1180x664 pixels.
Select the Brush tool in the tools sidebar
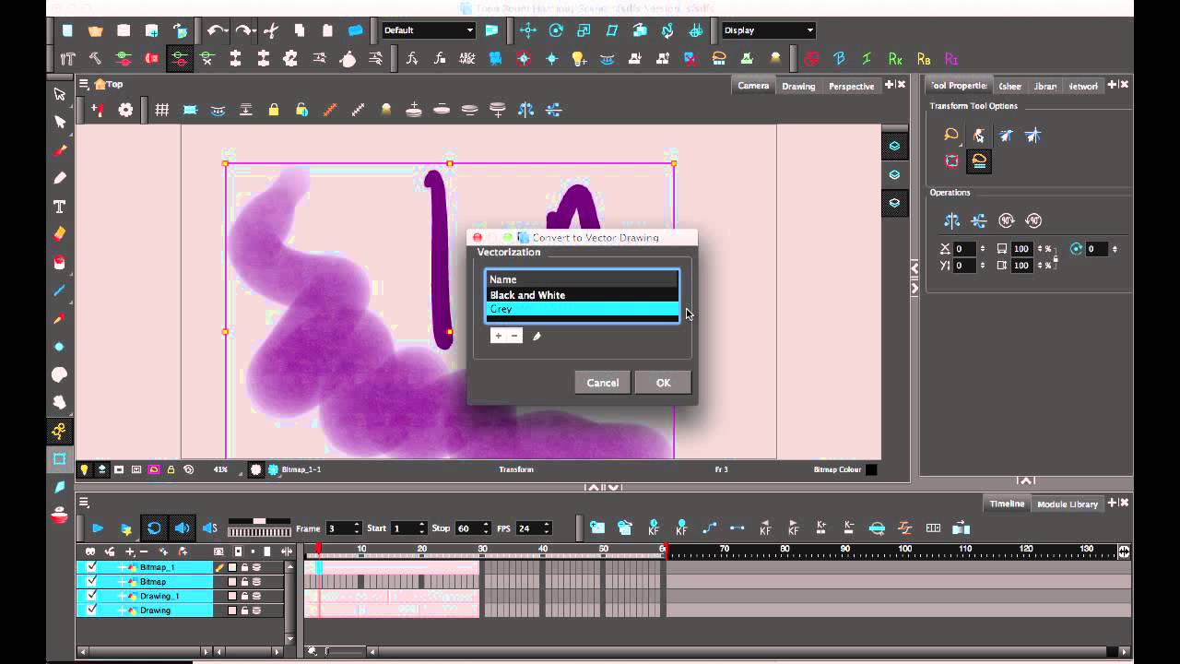click(x=60, y=149)
